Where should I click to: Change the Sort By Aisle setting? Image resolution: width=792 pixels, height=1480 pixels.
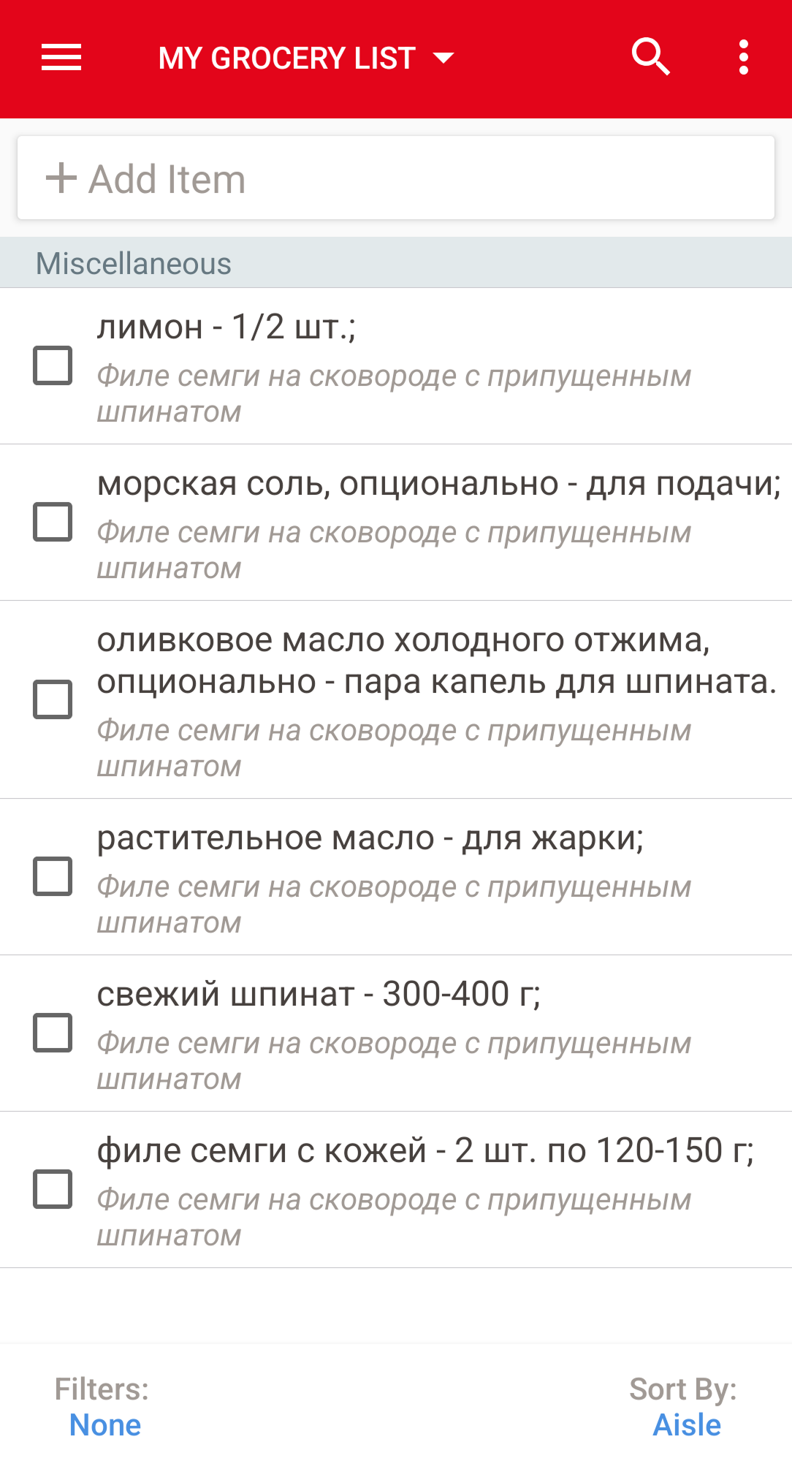click(x=686, y=1424)
